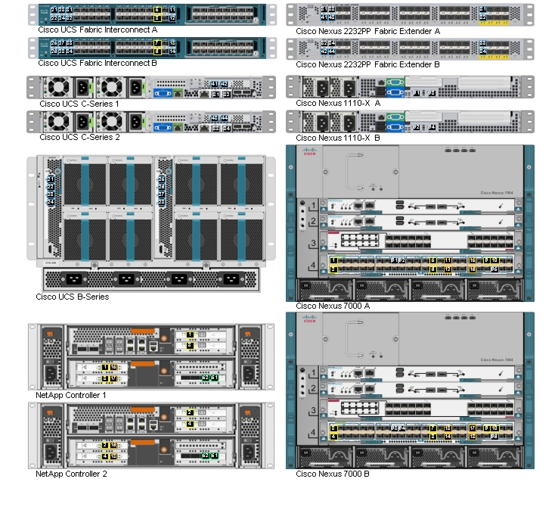Click the left power socket on NetApp Controller 1
558x510 pixels.
(x=51, y=374)
